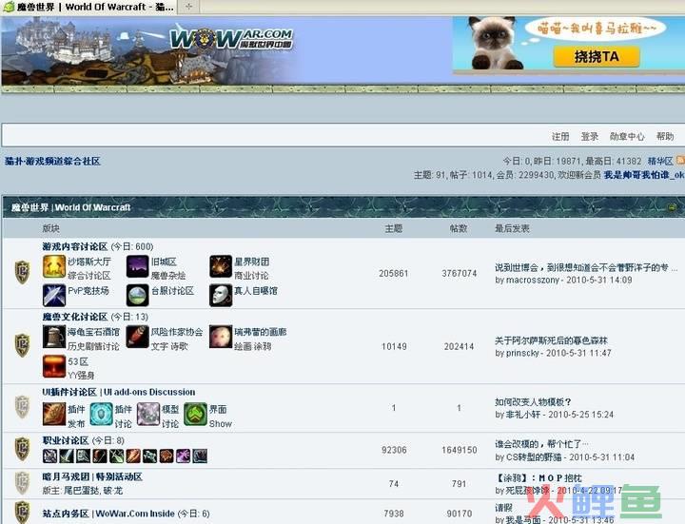685x524 pixels.
Task: Open new member 我是帅哥我怕谁_ok profile
Action: [x=644, y=175]
